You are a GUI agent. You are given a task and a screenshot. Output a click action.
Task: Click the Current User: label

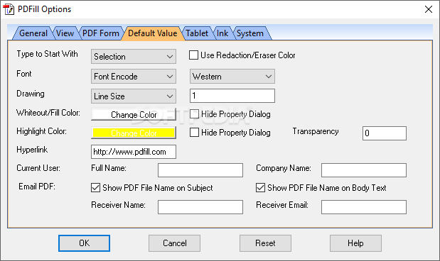38,168
